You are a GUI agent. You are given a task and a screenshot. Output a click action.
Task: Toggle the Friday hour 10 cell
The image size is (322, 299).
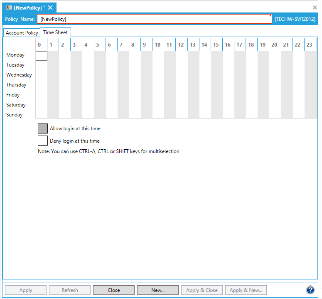click(x=158, y=95)
